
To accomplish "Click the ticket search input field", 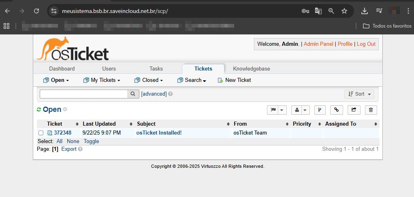I will [x=83, y=94].
